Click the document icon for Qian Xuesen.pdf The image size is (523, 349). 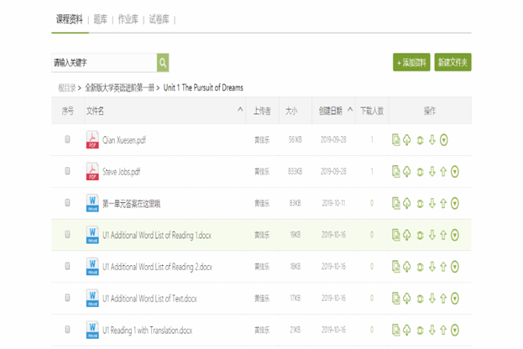pos(396,140)
